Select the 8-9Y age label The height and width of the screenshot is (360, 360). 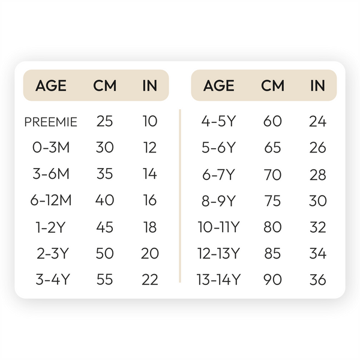point(219,201)
